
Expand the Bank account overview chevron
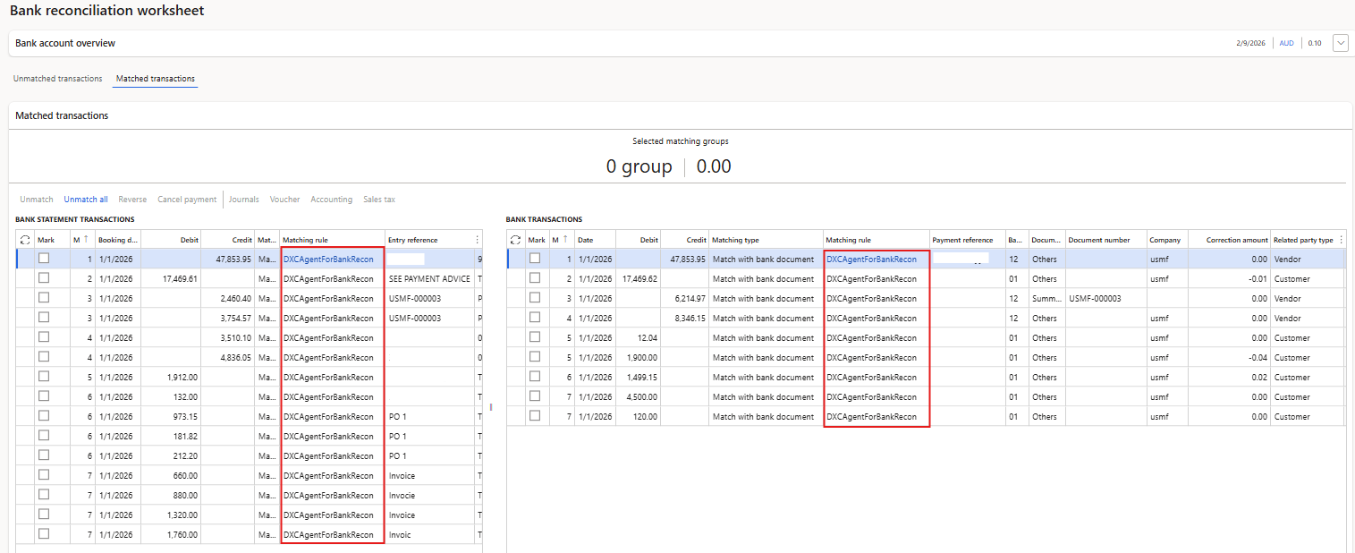click(1340, 43)
